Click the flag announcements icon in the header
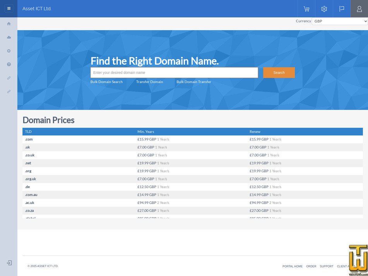This screenshot has width=368, height=276. (x=341, y=9)
